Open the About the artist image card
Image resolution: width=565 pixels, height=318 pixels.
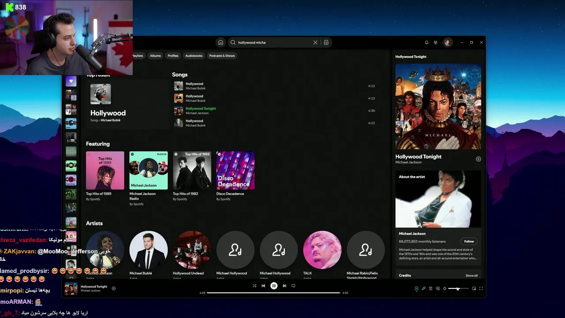(438, 199)
